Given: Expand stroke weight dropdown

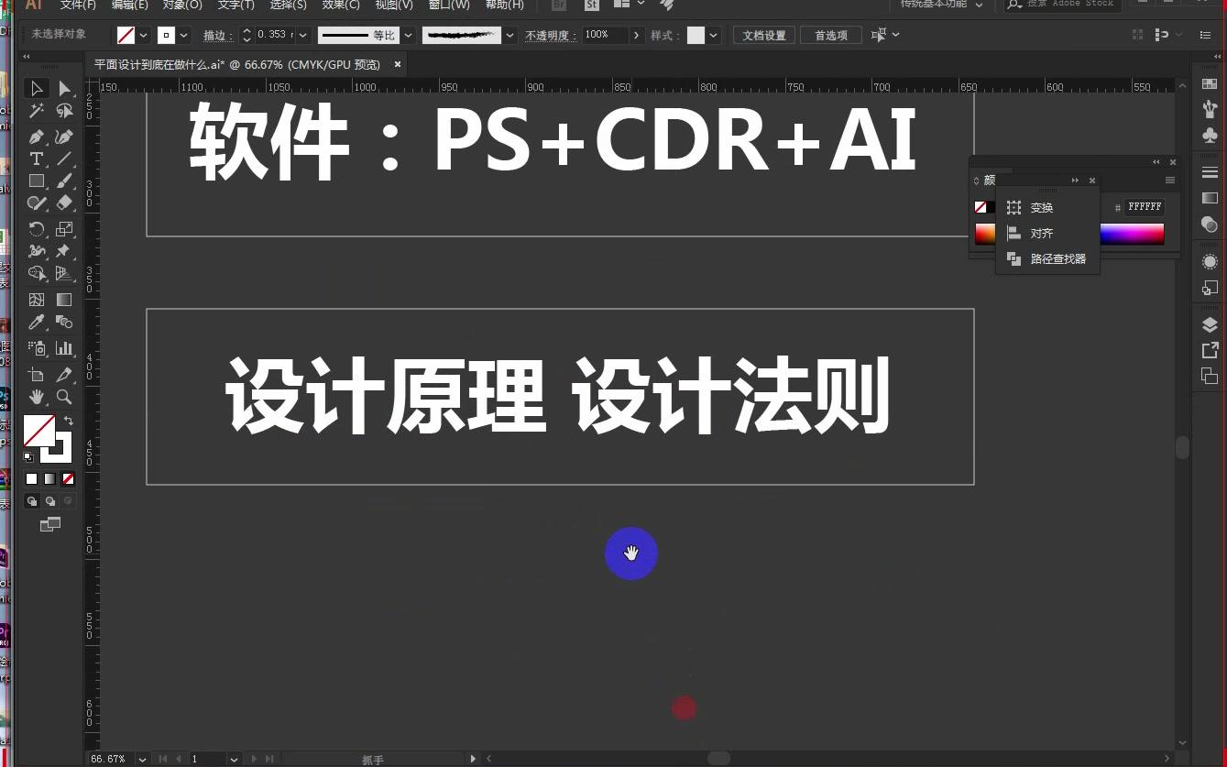Looking at the screenshot, I should [x=304, y=35].
